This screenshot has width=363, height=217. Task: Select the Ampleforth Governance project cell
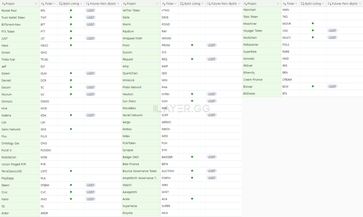(x=141, y=178)
